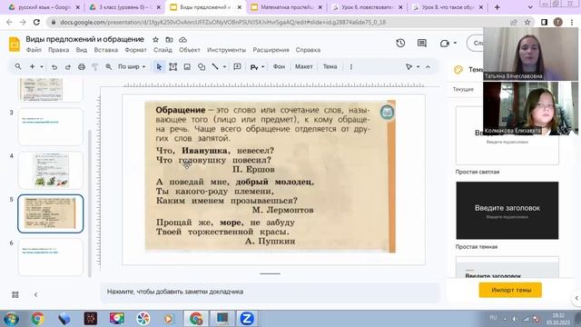Activate the paint format tool
Screen dimensions: 581x327
(94, 67)
